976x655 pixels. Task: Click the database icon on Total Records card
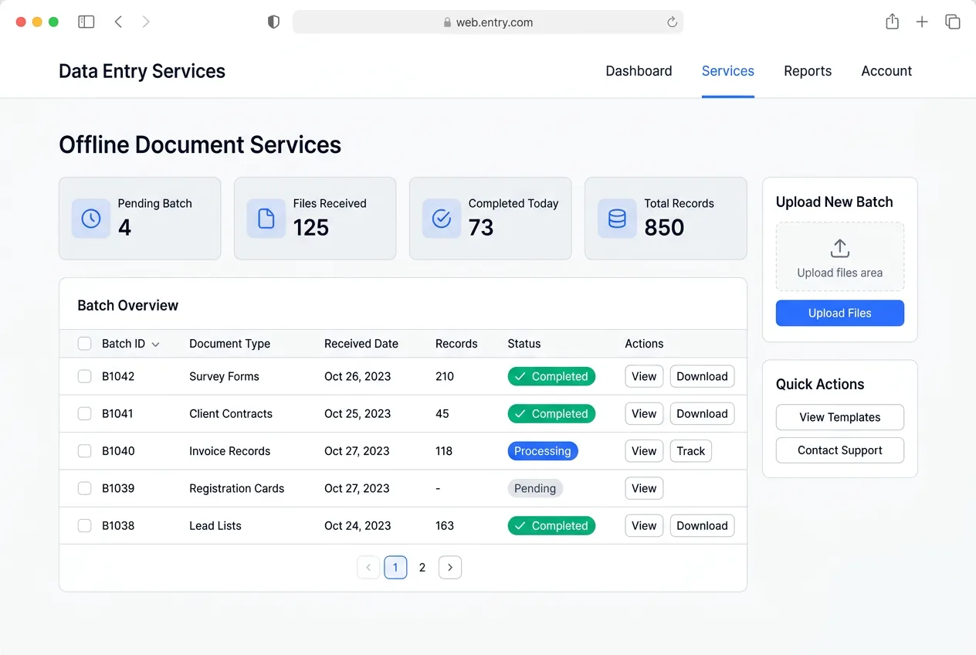point(617,219)
